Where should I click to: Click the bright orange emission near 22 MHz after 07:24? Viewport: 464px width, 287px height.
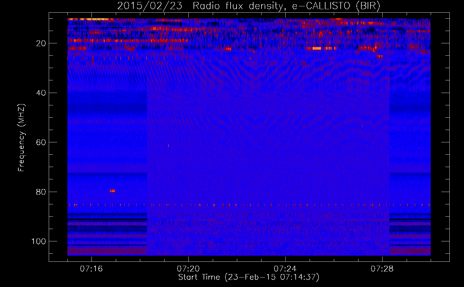click(317, 48)
